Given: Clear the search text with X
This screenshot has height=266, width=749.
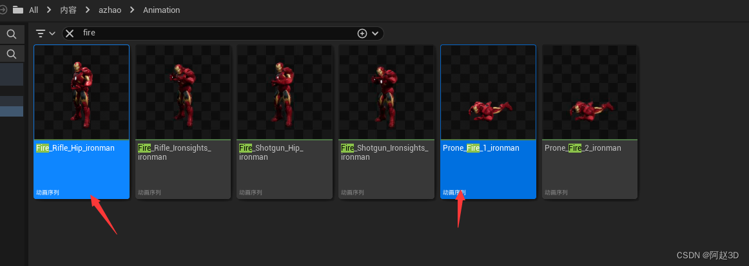Looking at the screenshot, I should click(70, 33).
